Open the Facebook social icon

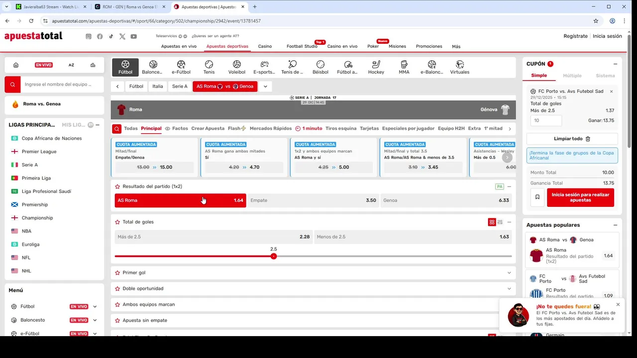[x=100, y=36]
